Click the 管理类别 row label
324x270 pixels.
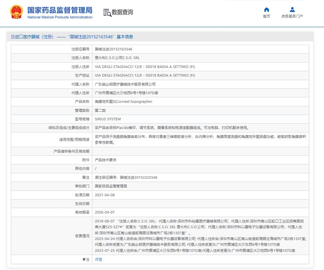[82, 110]
